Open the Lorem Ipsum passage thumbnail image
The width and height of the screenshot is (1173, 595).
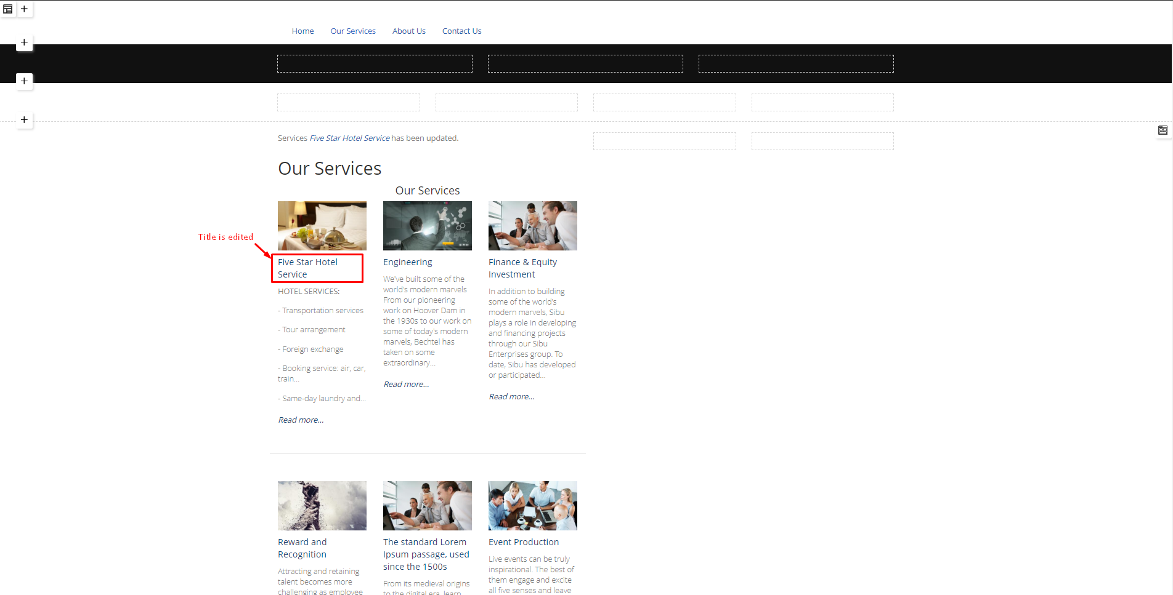click(428, 506)
